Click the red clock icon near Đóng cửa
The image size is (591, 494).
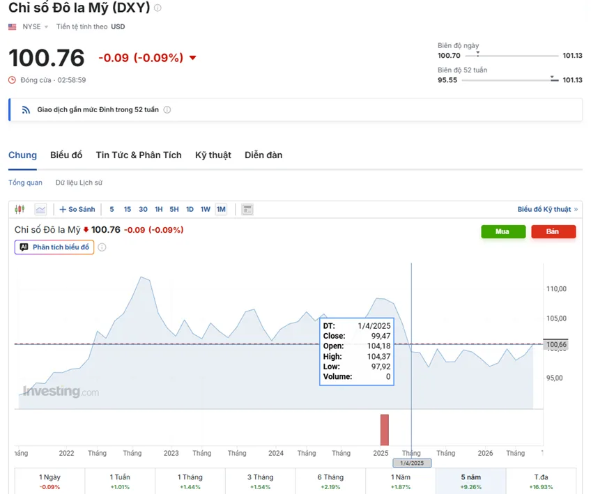(13, 80)
